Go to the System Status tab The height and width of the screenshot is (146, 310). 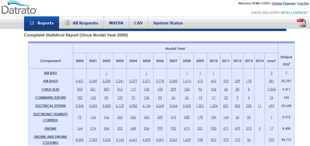[x=168, y=23]
